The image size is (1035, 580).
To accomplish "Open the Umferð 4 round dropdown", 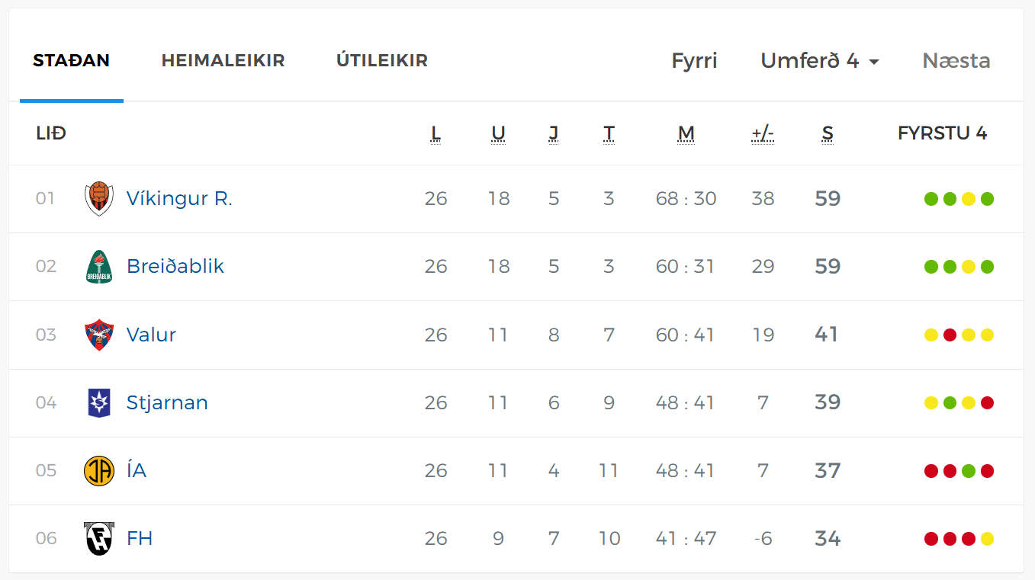I will coord(820,61).
